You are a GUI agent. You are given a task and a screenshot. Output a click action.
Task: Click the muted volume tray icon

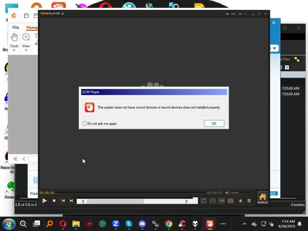271,224
